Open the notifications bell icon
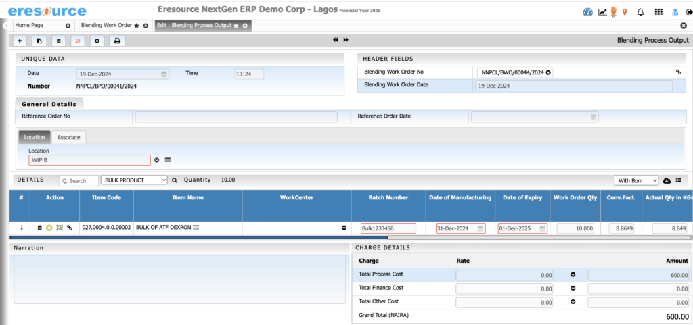This screenshot has width=693, height=325. [640, 11]
